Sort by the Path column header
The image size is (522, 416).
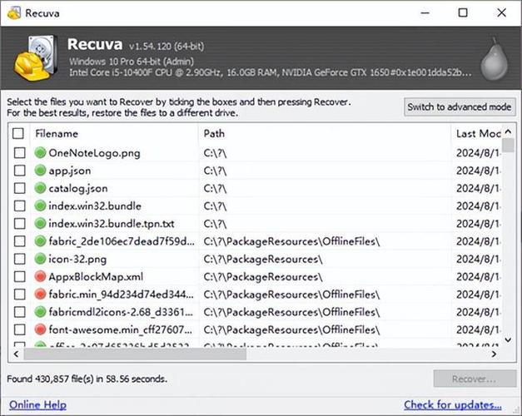(x=325, y=133)
